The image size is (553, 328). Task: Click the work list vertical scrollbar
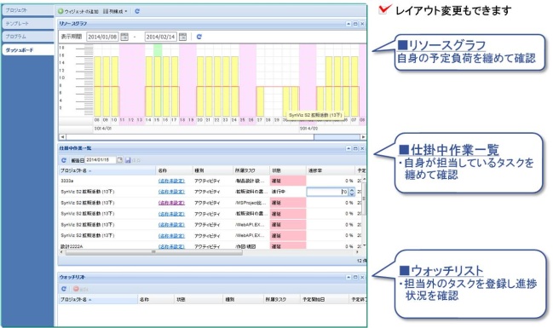[364, 199]
